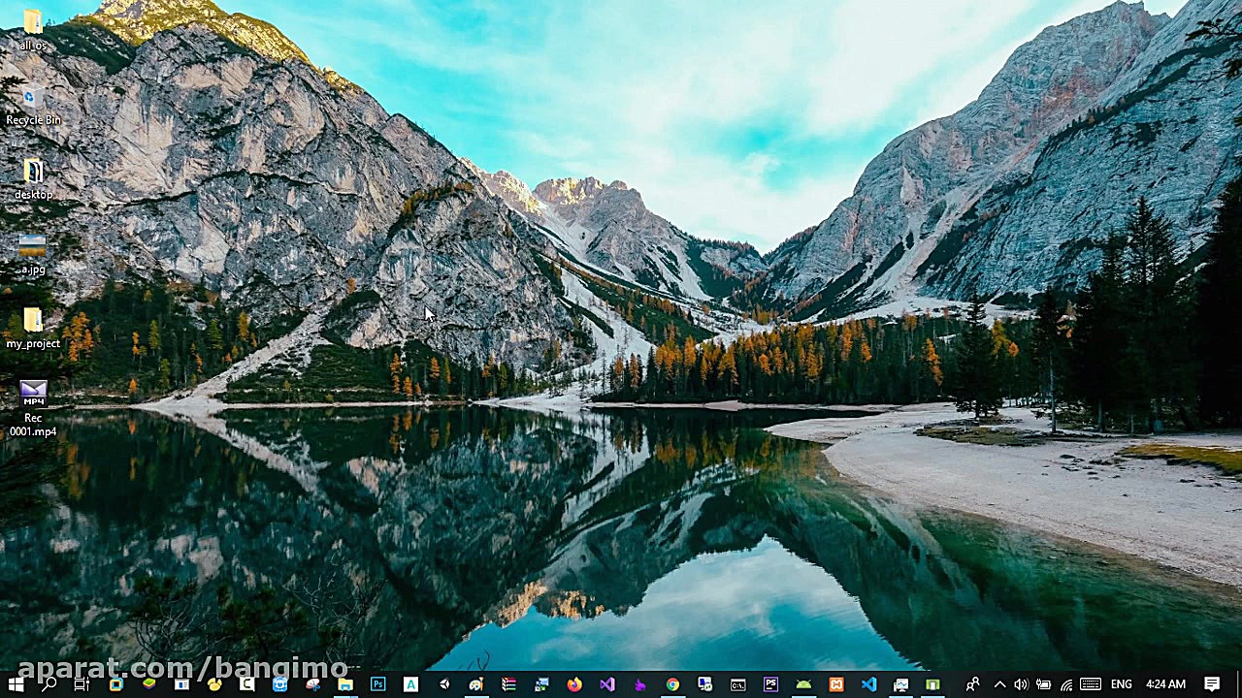Open the ENG language switcher
Viewport: 1242px width, 698px height.
(x=1121, y=685)
